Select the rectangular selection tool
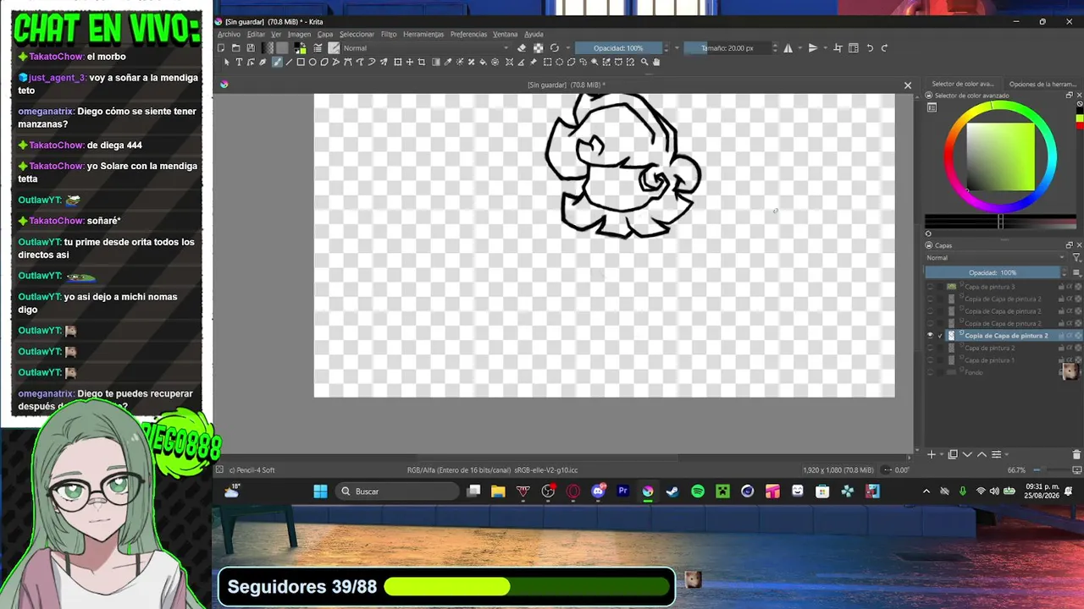The height and width of the screenshot is (609, 1084). pyautogui.click(x=547, y=62)
